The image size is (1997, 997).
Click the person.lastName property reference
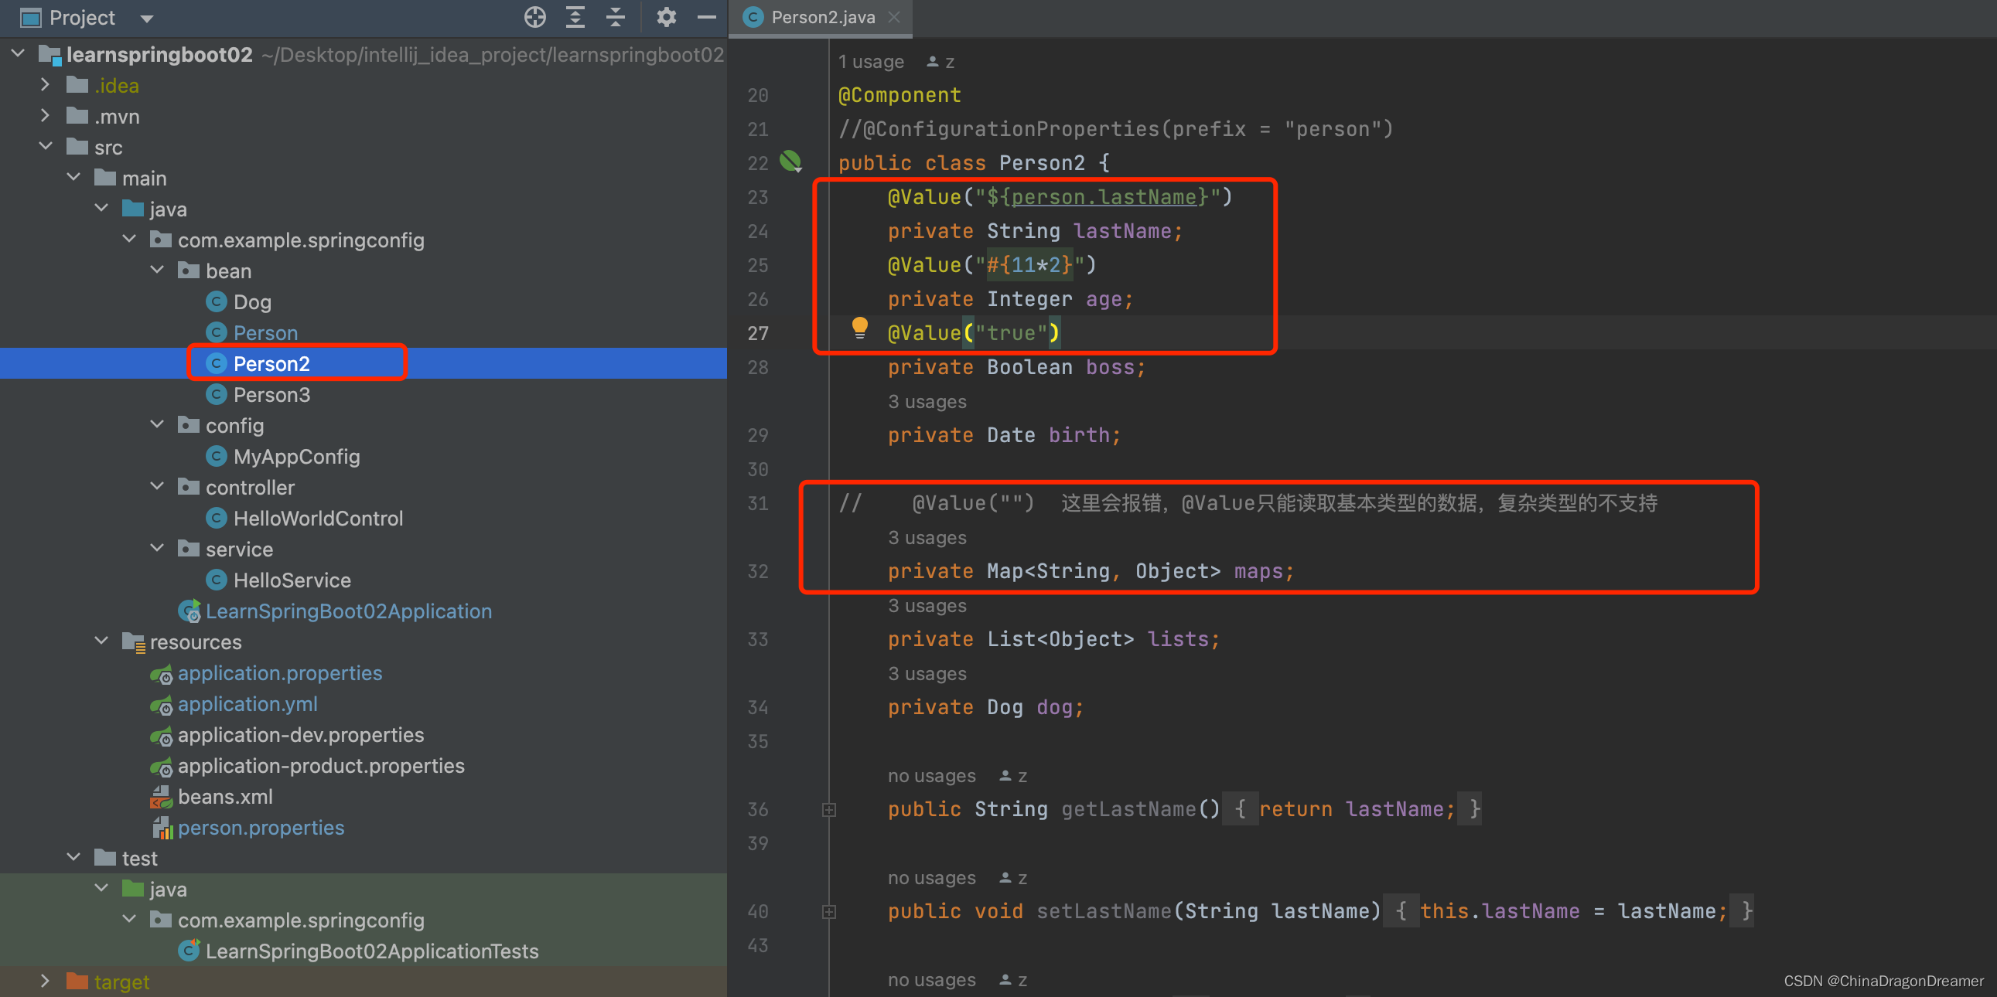point(1104,198)
